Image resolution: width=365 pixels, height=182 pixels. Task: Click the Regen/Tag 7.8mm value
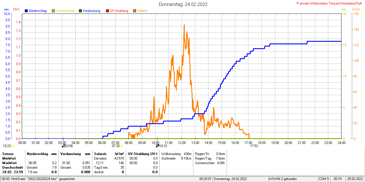[220, 158]
